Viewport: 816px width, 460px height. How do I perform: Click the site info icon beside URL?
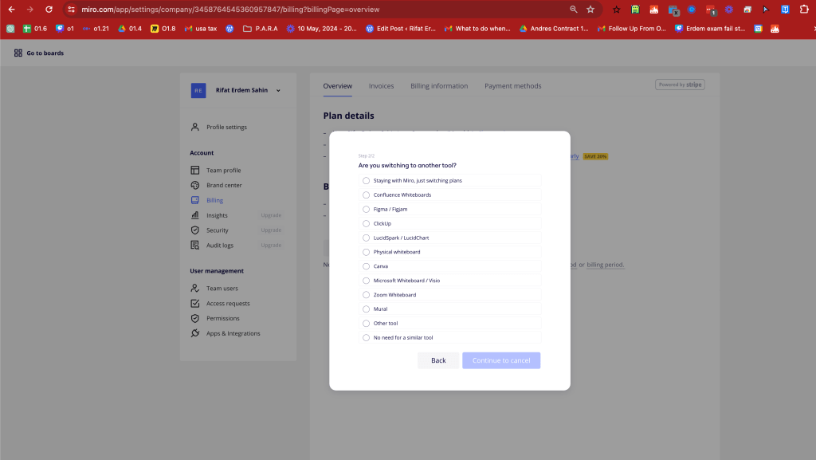tap(71, 10)
